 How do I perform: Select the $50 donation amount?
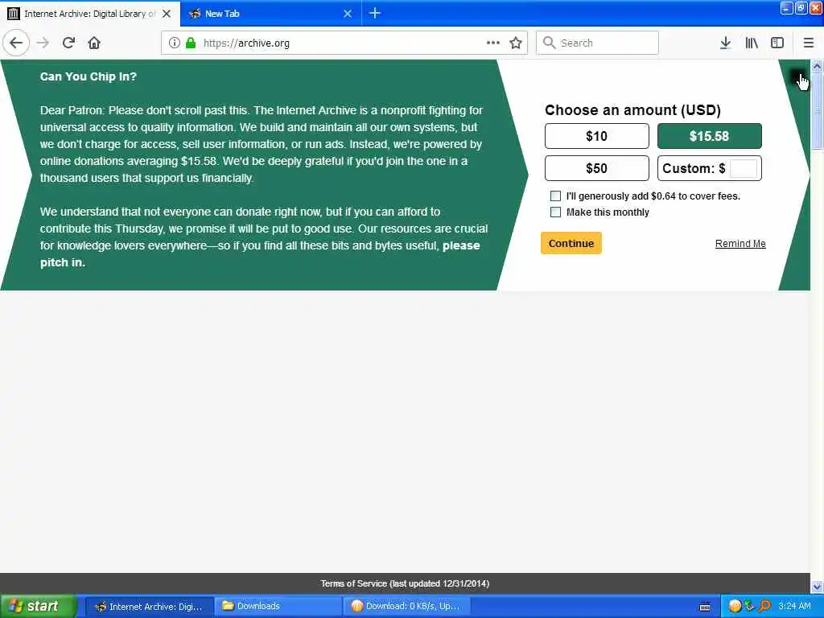597,168
